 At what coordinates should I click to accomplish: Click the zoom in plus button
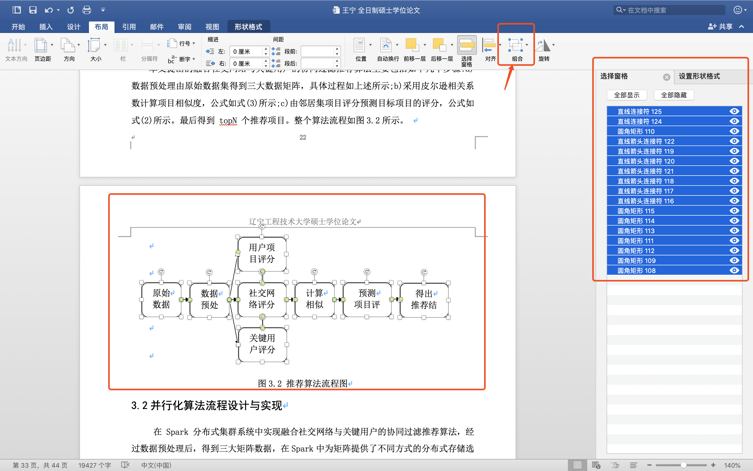coord(713,465)
